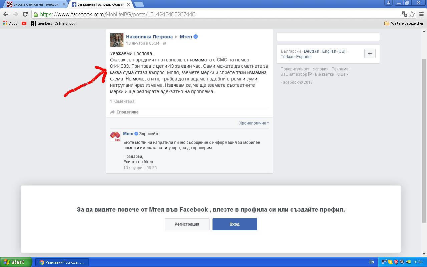Select the Deutsch language link
The width and height of the screenshot is (427, 267).
click(311, 51)
